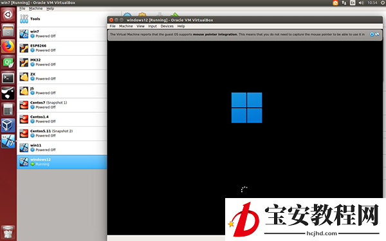This screenshot has width=386, height=241.
Task: Click the VirtualBox cube icon in dock
Action: [8, 125]
